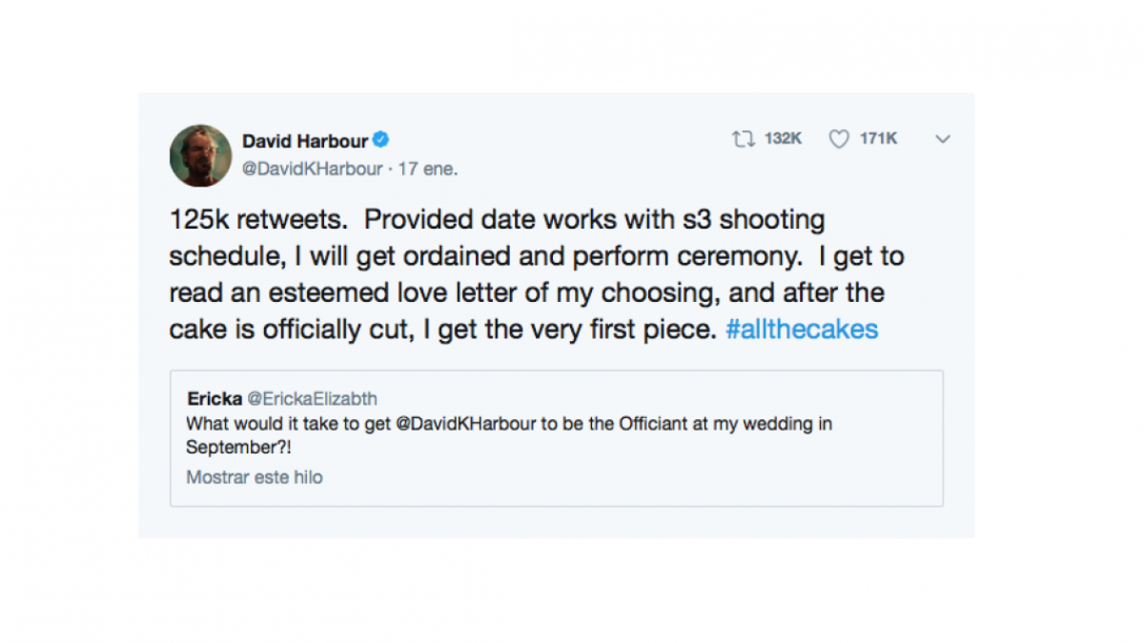Tap the like heart beside 171K count
The height and width of the screenshot is (643, 1144).
tap(838, 139)
